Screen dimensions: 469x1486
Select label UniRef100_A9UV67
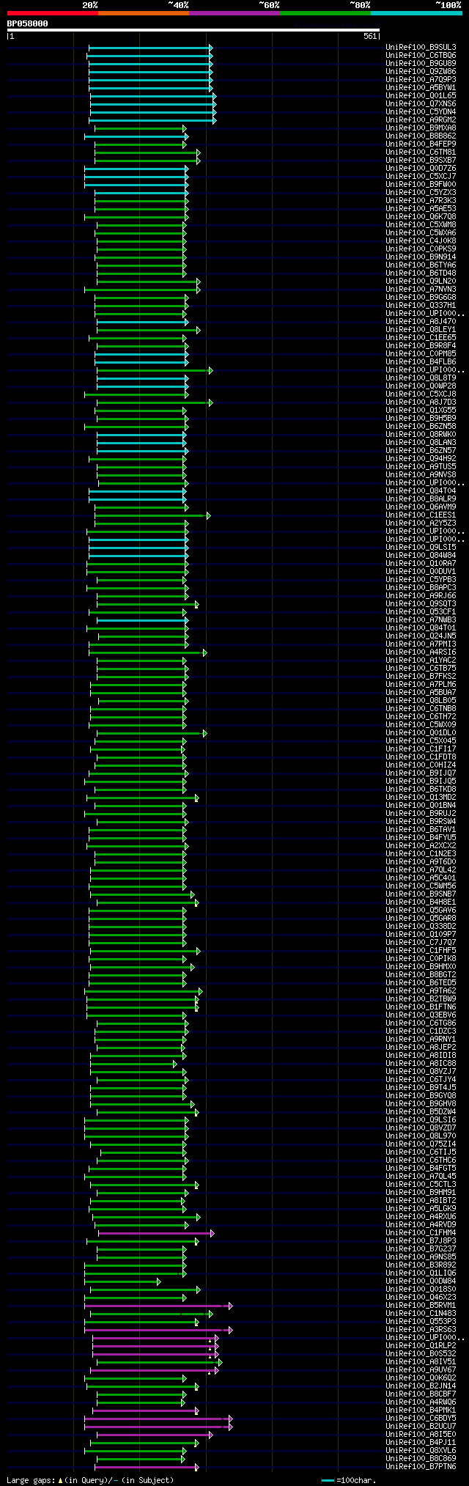(x=421, y=1369)
